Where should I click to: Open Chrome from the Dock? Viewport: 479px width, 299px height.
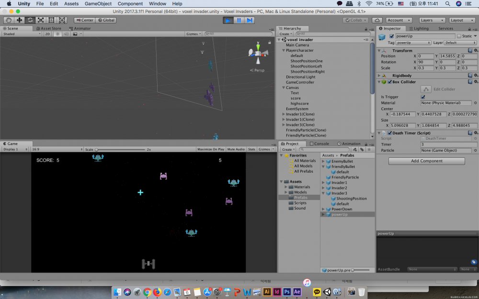(x=147, y=292)
